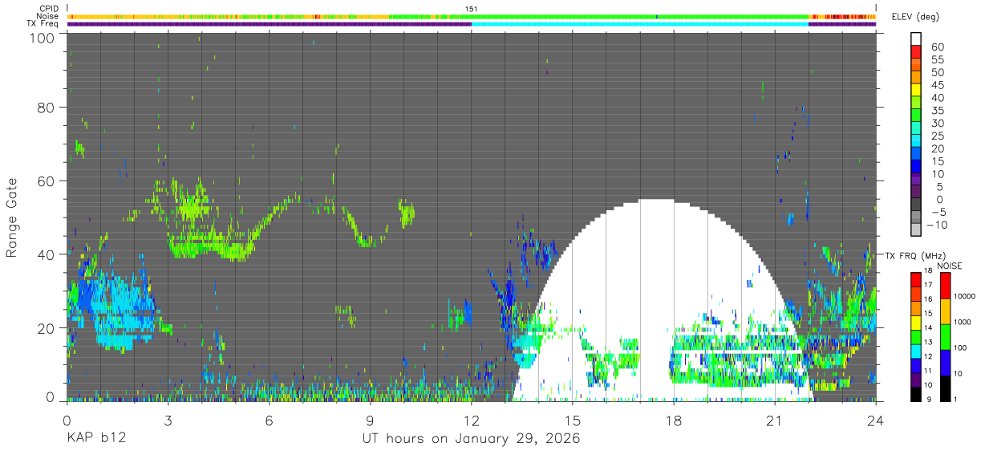Click 'UT hours on January 29, 2026' label
This screenshot has width=985, height=455.
pos(472,439)
